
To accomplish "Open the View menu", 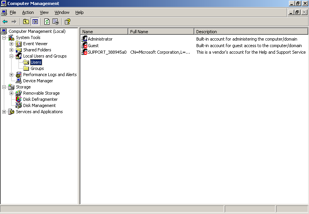I will 44,12.
